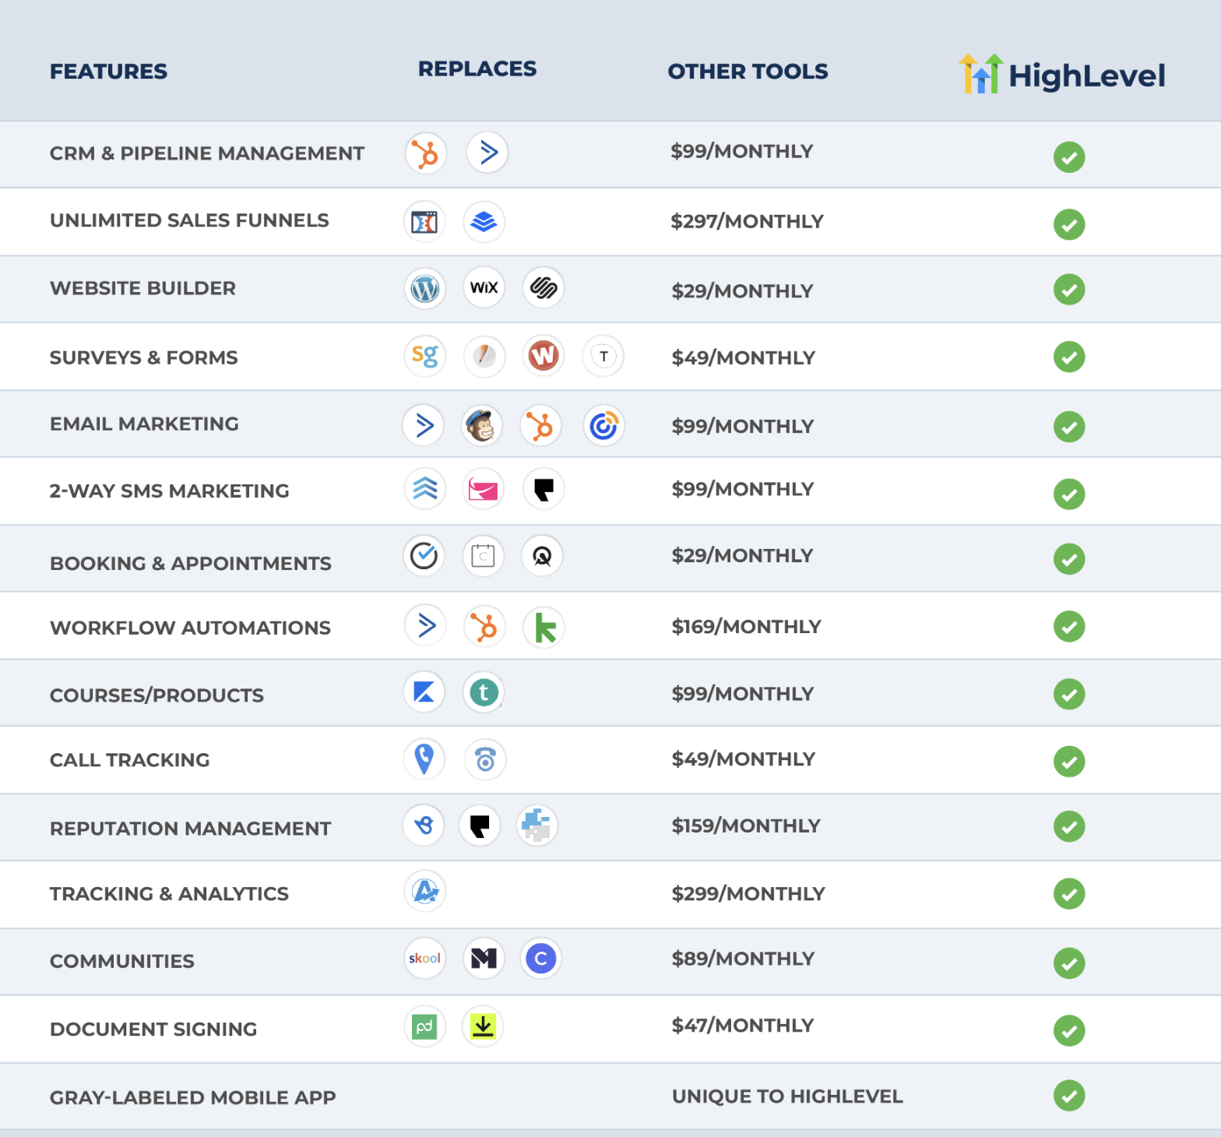Select the WordPress icon in Website Builder row
Image resolution: width=1221 pixels, height=1137 pixels.
[x=425, y=289]
